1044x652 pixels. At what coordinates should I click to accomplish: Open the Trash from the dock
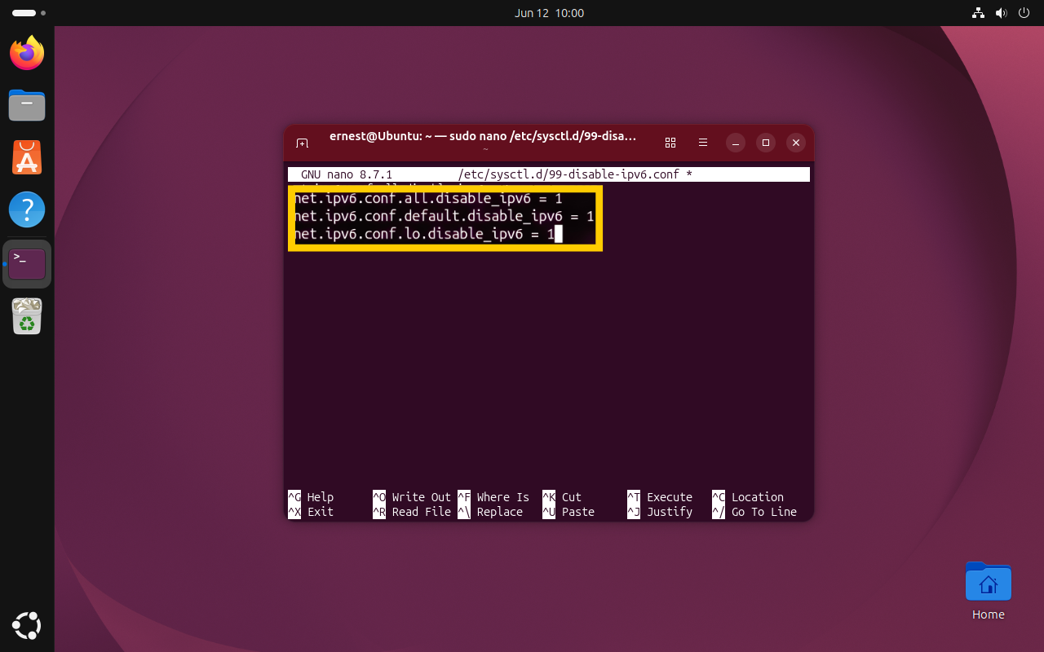[27, 316]
